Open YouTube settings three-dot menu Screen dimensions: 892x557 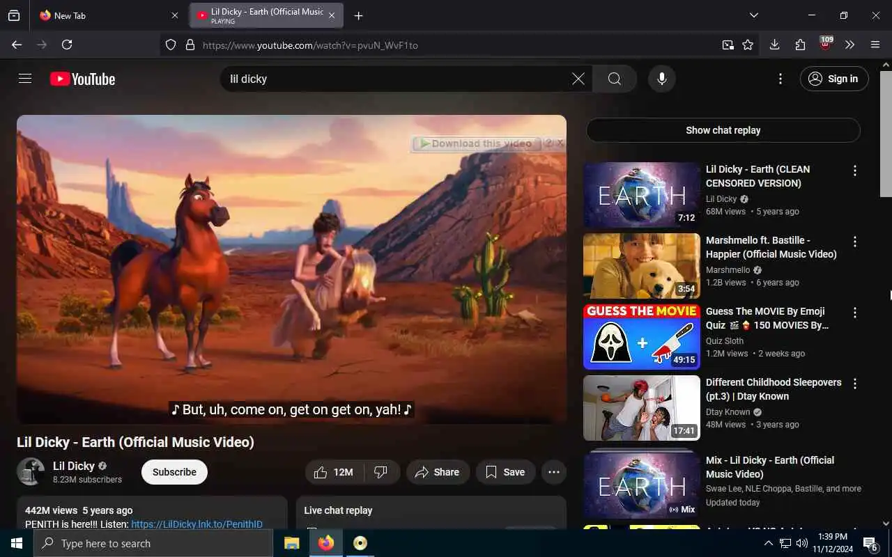point(780,79)
